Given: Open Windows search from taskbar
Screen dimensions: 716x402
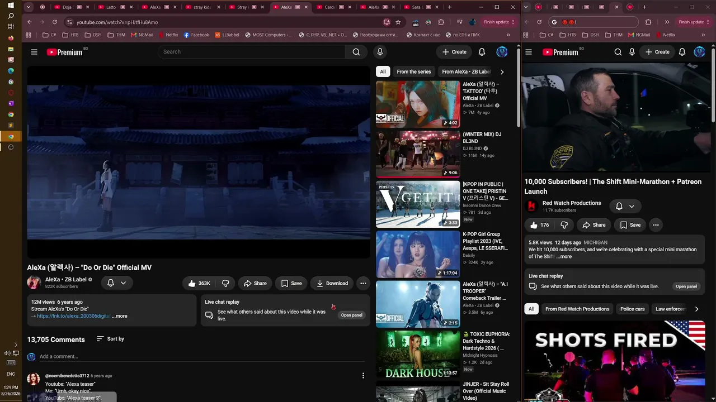Looking at the screenshot, I should 11,16.
